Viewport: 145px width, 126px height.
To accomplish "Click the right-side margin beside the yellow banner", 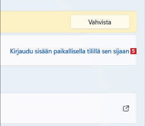I will tap(141, 22).
